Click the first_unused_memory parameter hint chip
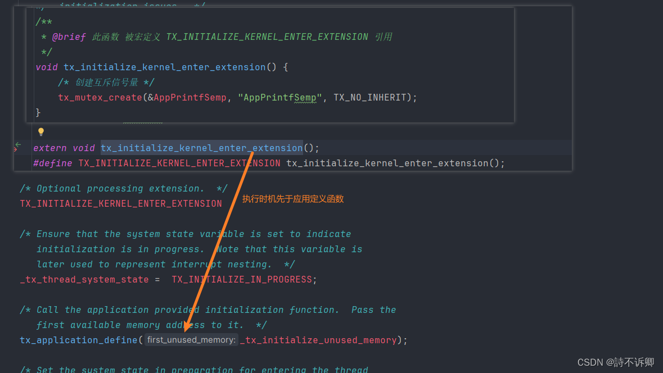 click(191, 339)
